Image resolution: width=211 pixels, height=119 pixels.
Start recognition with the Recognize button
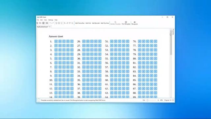tap(135, 23)
